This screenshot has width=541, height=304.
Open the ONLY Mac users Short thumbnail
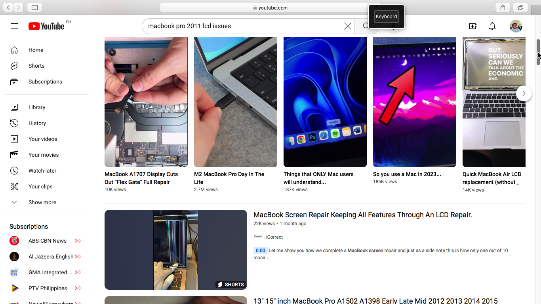[325, 102]
